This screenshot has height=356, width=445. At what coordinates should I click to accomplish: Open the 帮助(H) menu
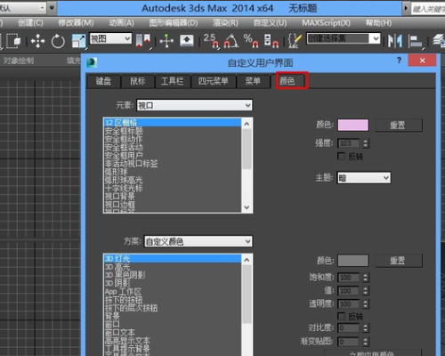click(x=378, y=22)
